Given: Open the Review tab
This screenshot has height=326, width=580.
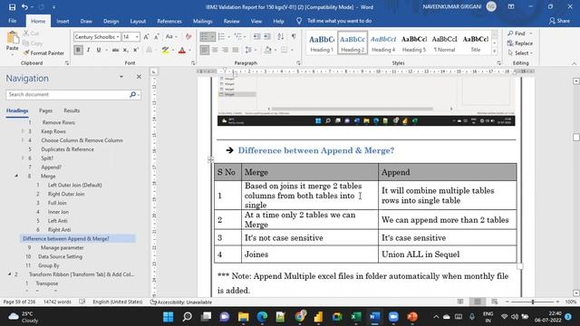Looking at the screenshot, I should [232, 21].
